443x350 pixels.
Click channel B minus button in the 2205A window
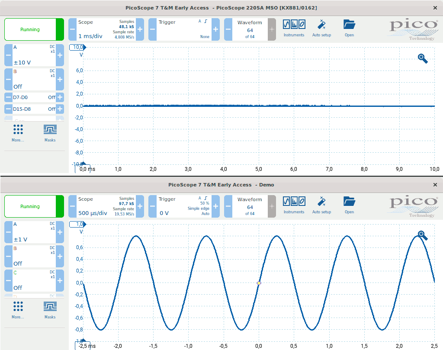point(9,79)
